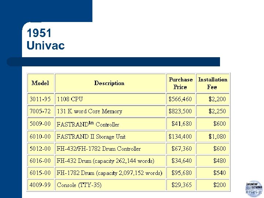Select the $823,500 price cell

click(180, 111)
